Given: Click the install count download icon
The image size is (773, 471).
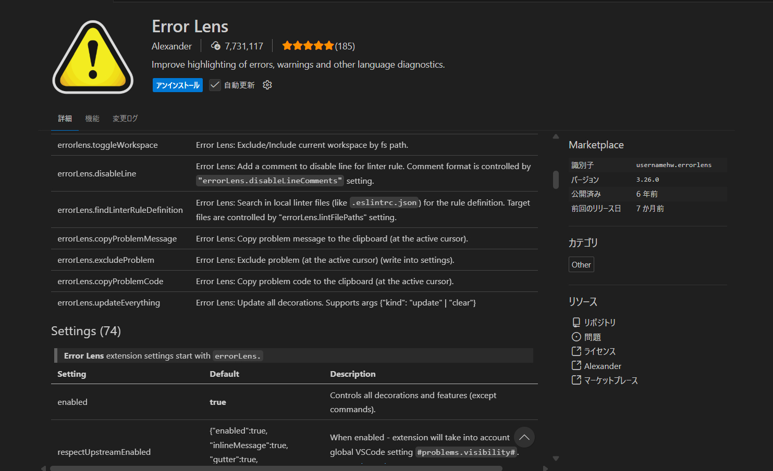Looking at the screenshot, I should click(216, 46).
